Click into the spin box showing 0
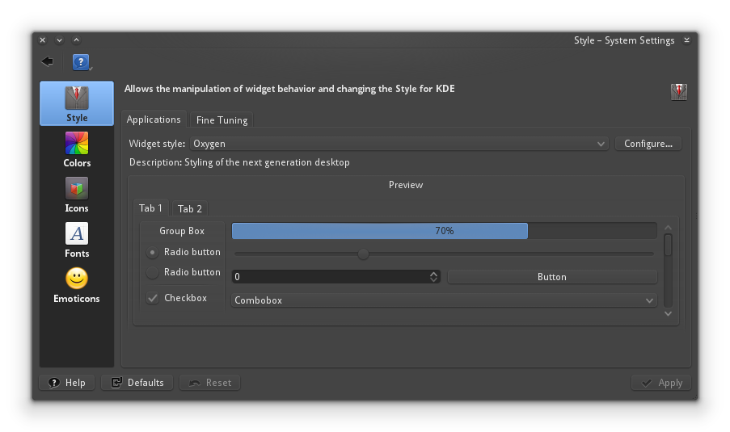730x432 pixels. pyautogui.click(x=330, y=277)
